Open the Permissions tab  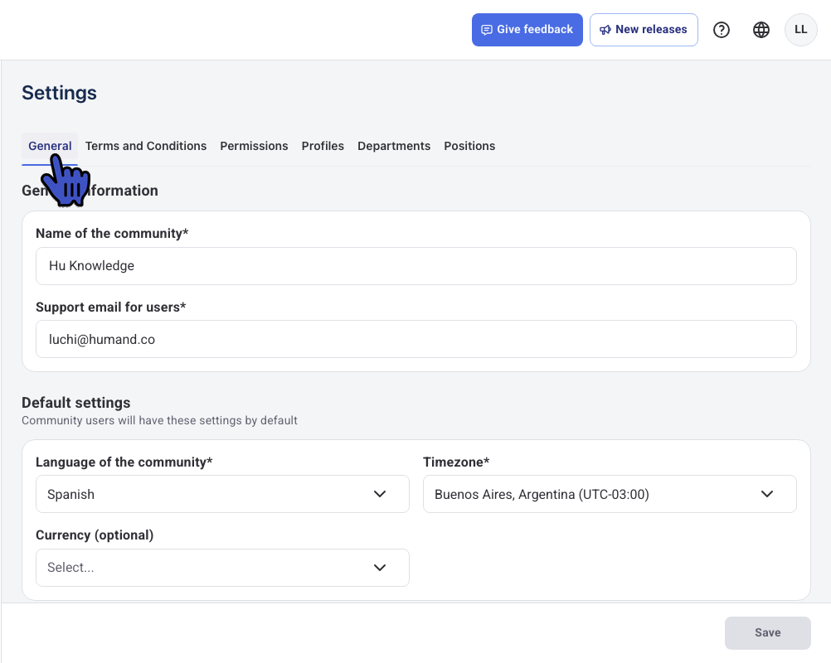tap(254, 146)
